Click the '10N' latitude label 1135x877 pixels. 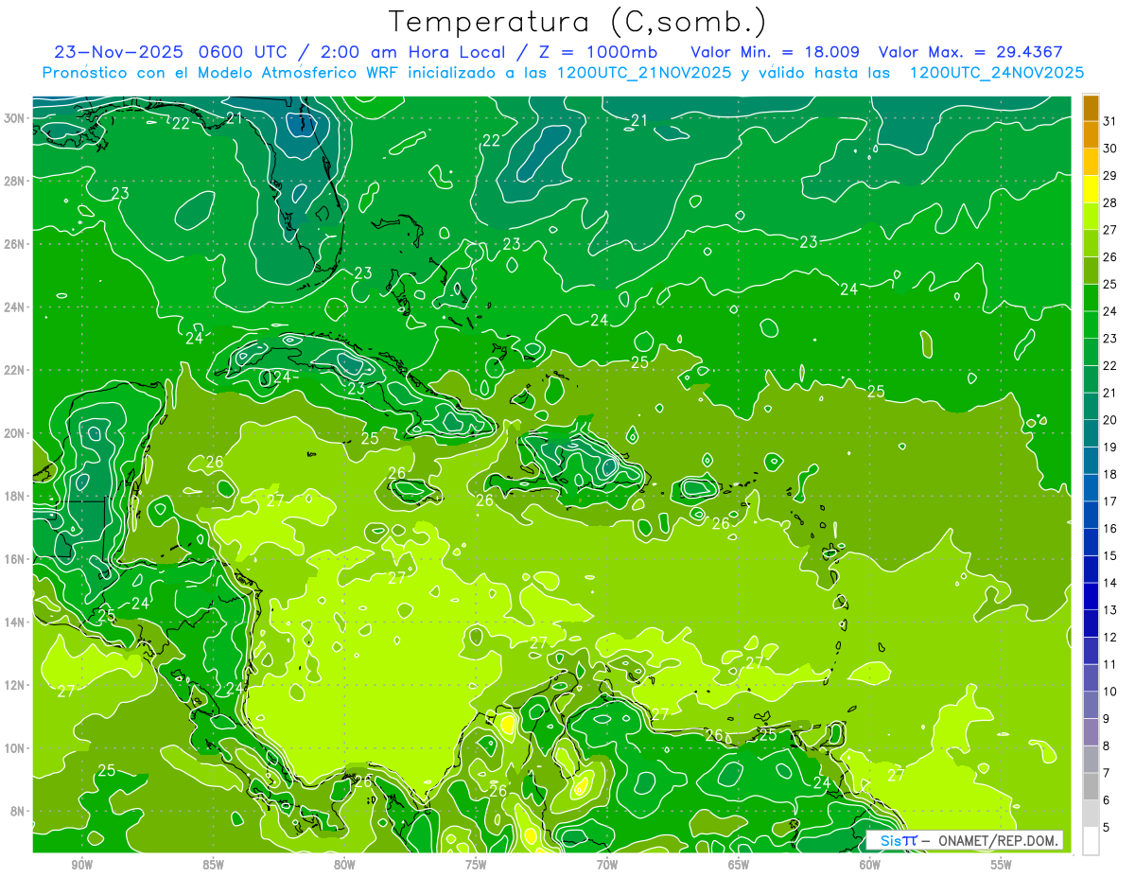[15, 747]
